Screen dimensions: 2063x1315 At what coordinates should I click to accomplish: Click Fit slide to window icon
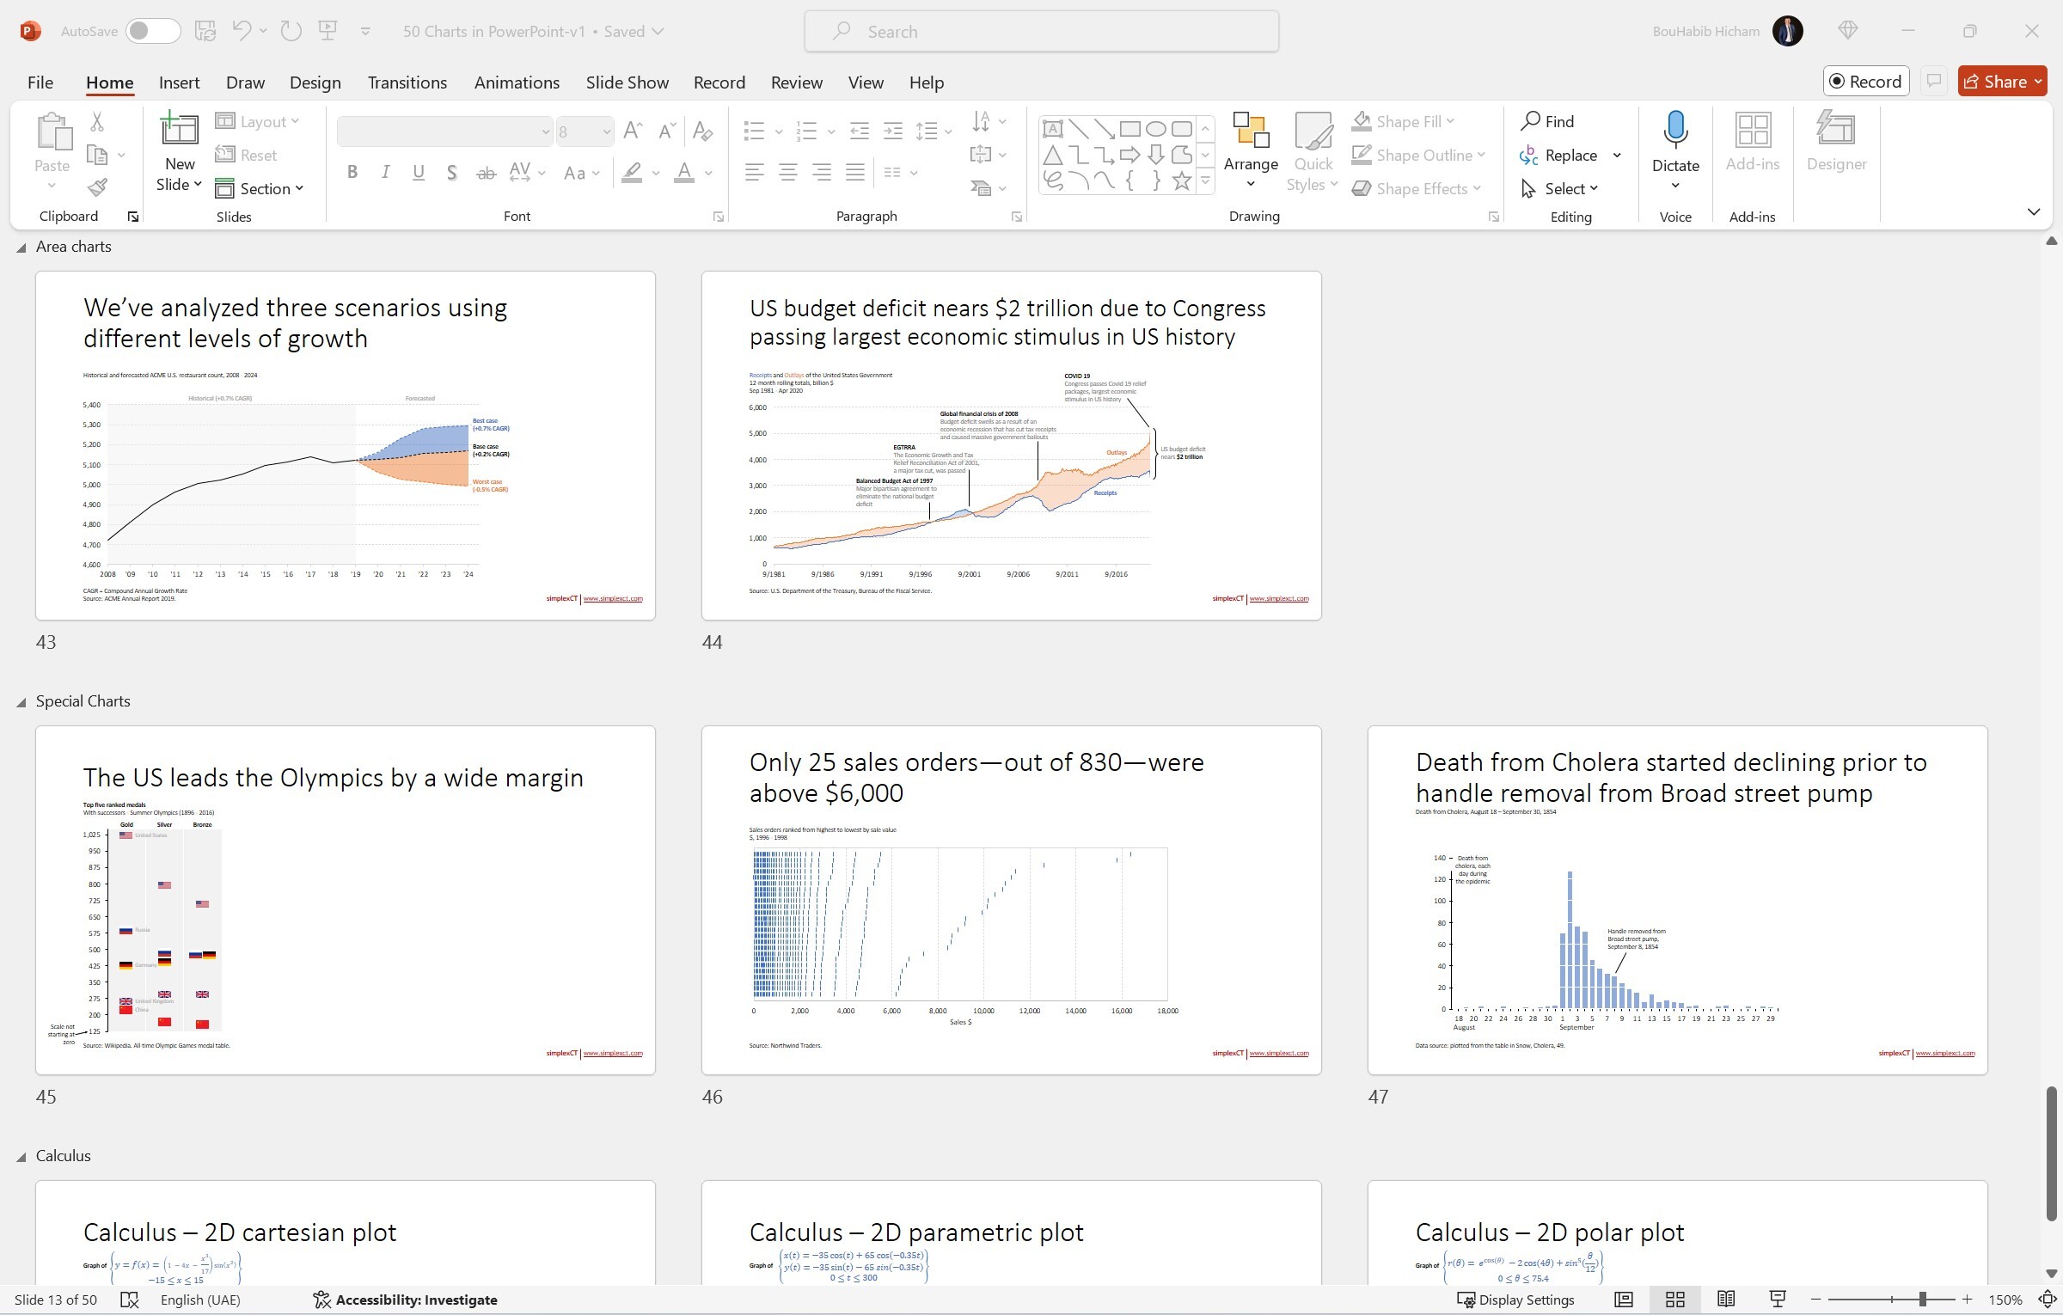coord(2048,1300)
